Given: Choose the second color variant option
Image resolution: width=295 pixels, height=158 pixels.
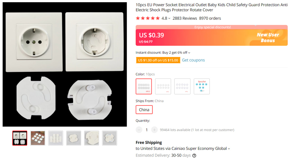Looking at the screenshot, I should click(x=163, y=86).
